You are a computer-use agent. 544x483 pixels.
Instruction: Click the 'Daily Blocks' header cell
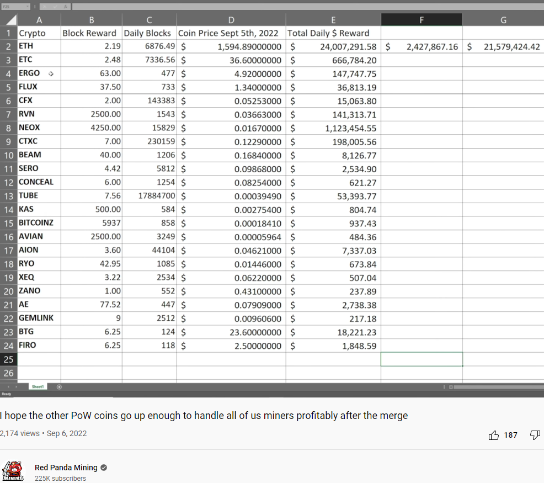149,33
